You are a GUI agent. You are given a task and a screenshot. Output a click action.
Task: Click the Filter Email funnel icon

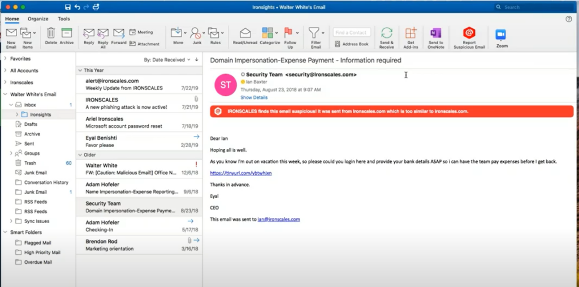pyautogui.click(x=314, y=33)
